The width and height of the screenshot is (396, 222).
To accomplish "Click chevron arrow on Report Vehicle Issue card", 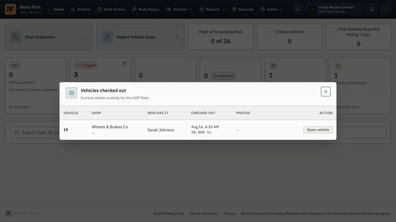I will coord(177,37).
